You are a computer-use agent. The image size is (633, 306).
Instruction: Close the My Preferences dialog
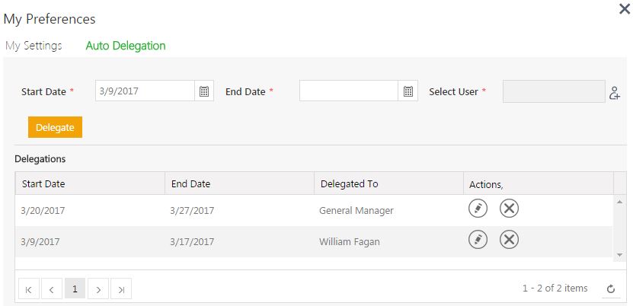(x=625, y=9)
